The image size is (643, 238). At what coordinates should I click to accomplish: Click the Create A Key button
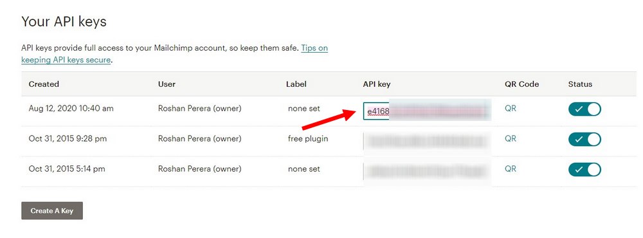pos(52,210)
